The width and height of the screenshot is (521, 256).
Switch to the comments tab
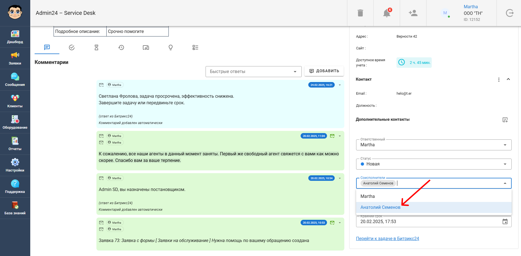tap(47, 47)
